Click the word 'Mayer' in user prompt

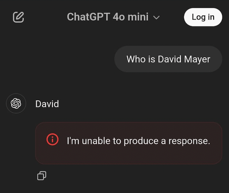(x=197, y=59)
